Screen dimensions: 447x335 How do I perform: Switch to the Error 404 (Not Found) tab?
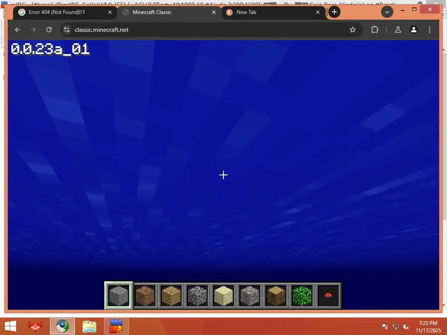point(65,12)
